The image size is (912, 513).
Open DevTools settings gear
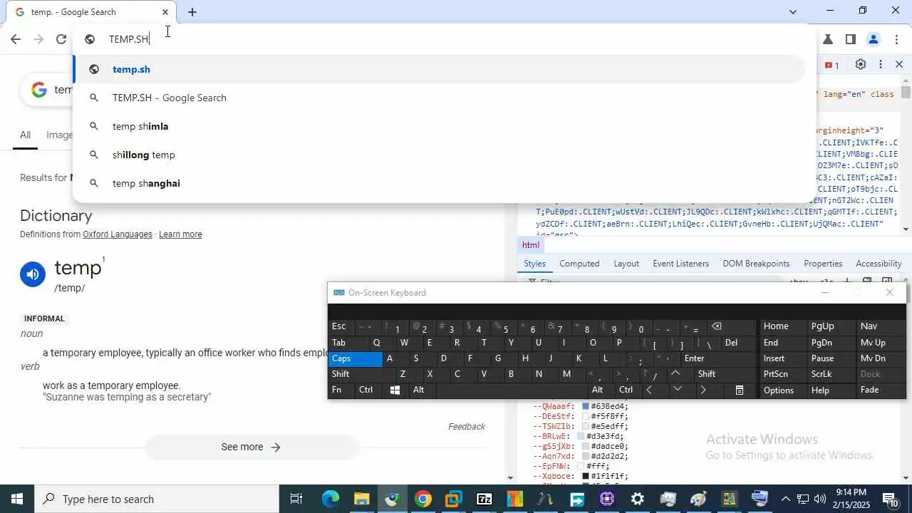pos(861,64)
